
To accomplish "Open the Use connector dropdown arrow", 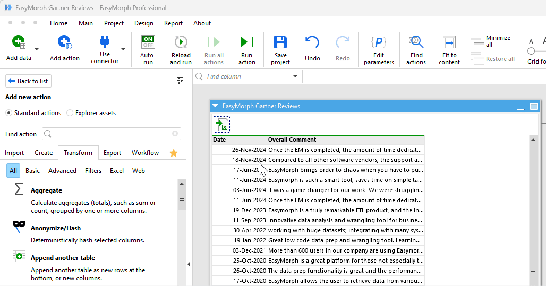I will pyautogui.click(x=123, y=49).
